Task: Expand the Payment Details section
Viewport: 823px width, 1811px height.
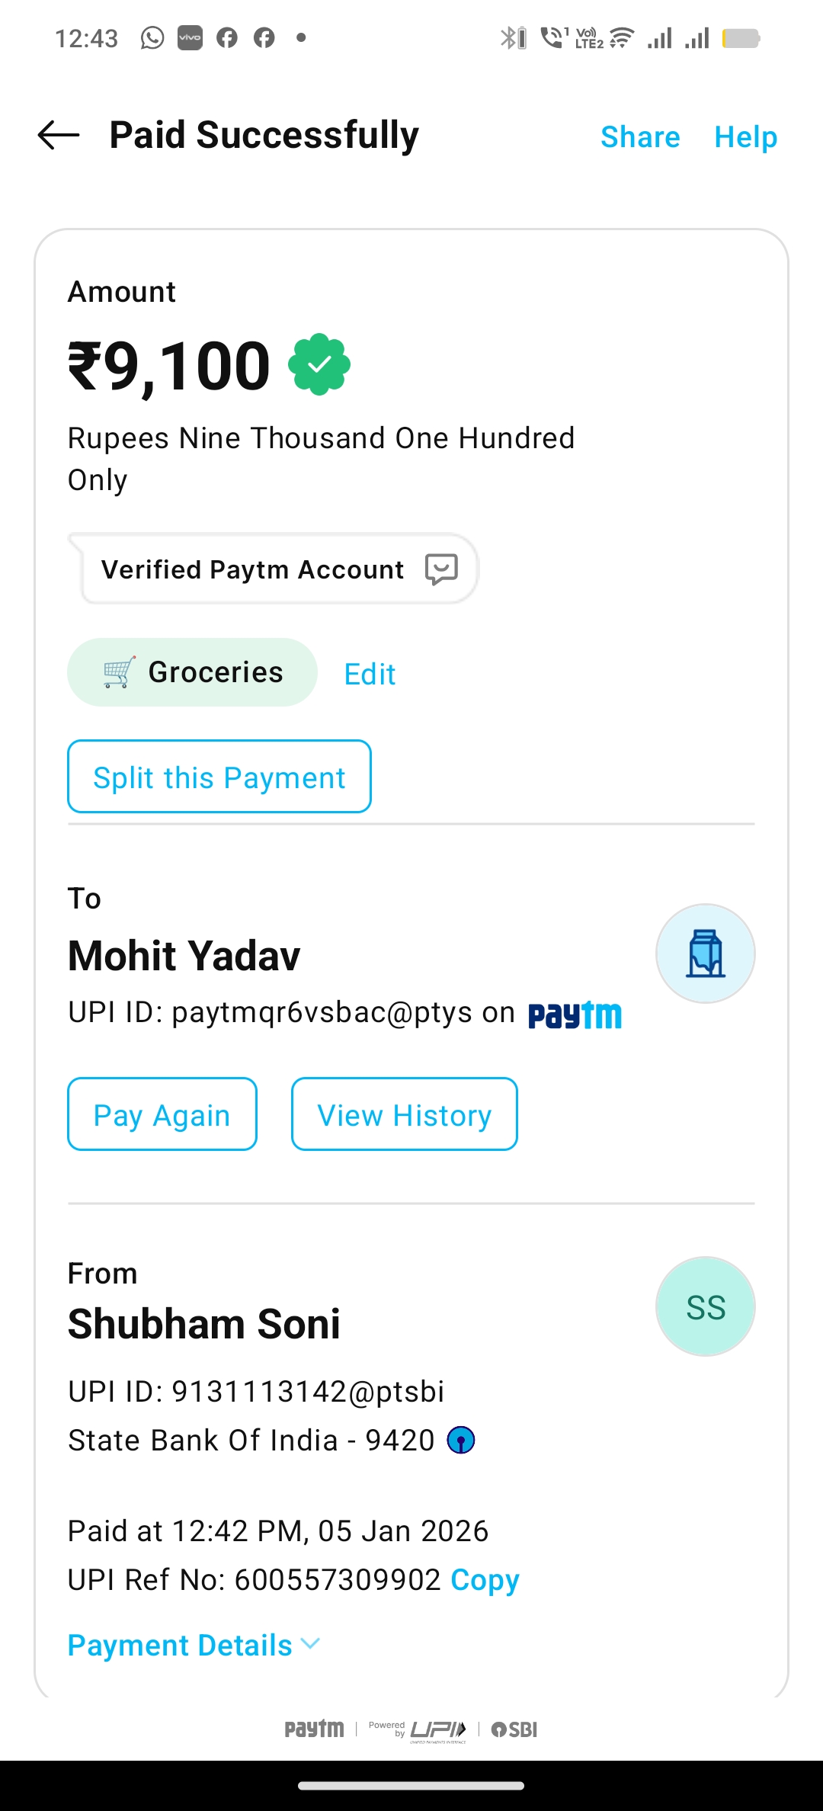Action: pos(180,1646)
